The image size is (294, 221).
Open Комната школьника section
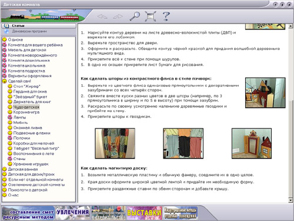pyautogui.click(x=26, y=65)
